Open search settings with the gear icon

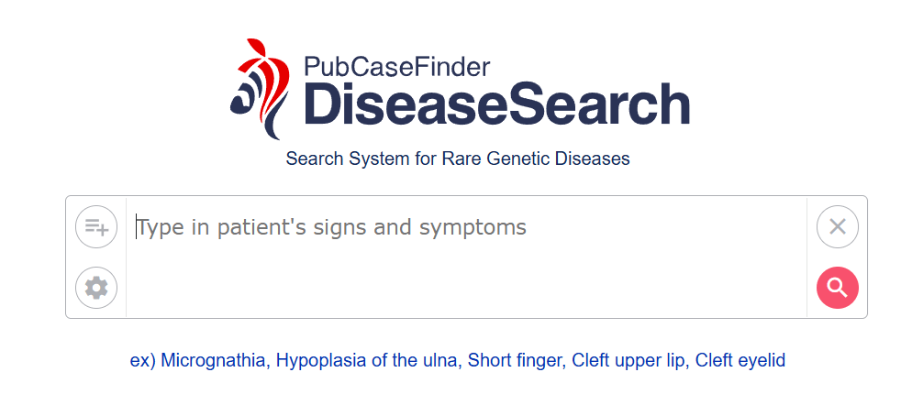click(96, 288)
